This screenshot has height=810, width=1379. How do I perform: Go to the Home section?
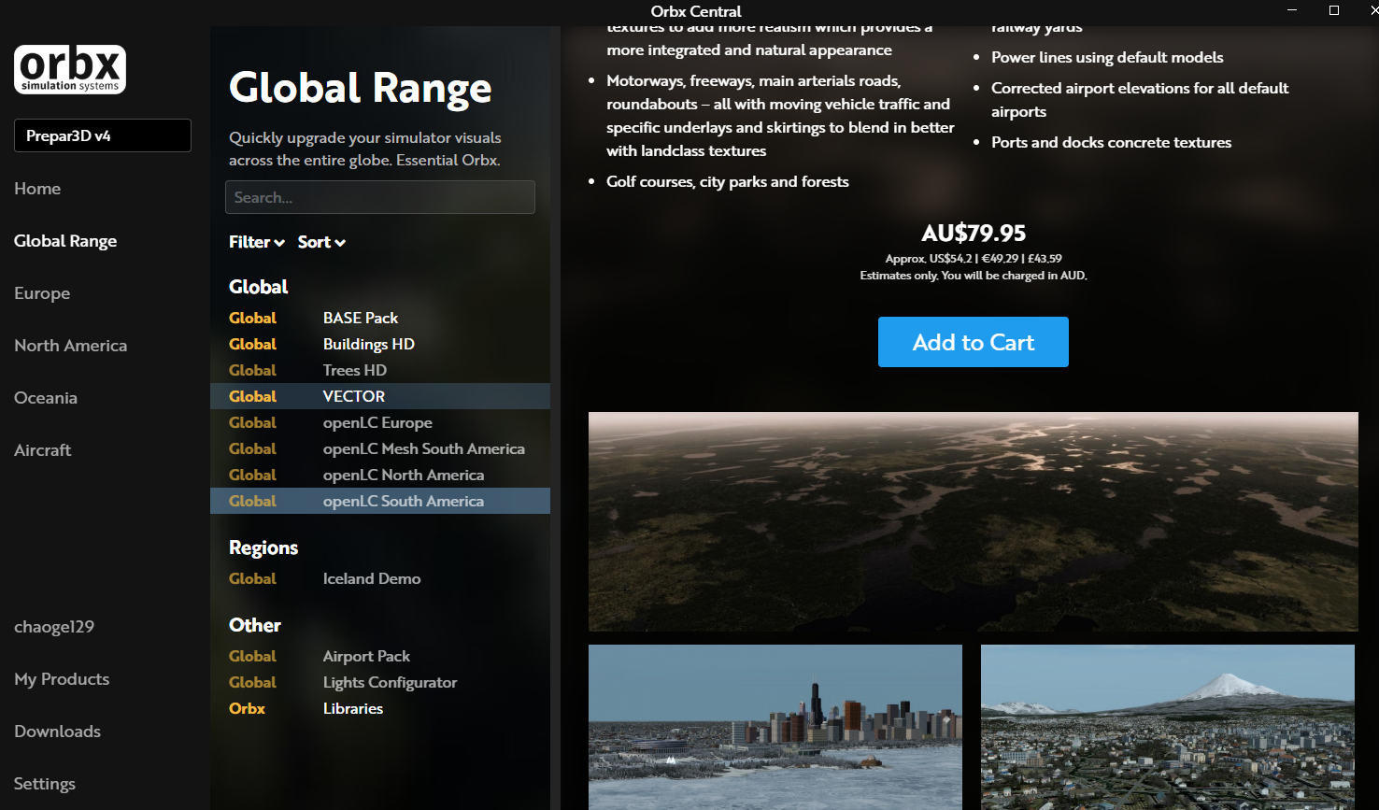(37, 189)
